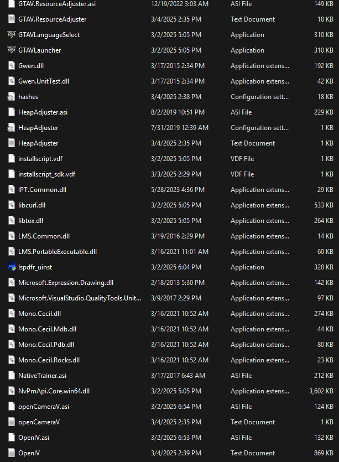The image size is (339, 462).
Task: Select the Mono.Cecil.dll file name
Action: [x=39, y=314]
